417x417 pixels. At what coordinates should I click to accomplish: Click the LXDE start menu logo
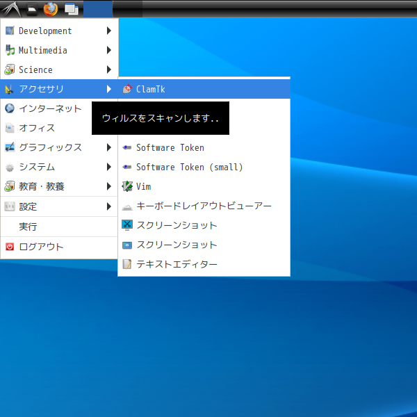pyautogui.click(x=10, y=9)
